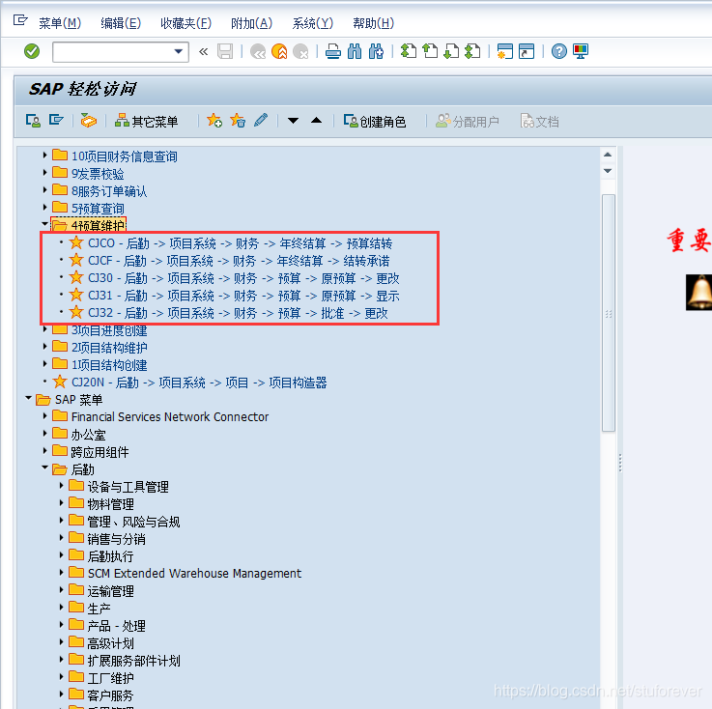Click the grayed Save diskette icon
The height and width of the screenshot is (709, 712).
click(x=225, y=51)
